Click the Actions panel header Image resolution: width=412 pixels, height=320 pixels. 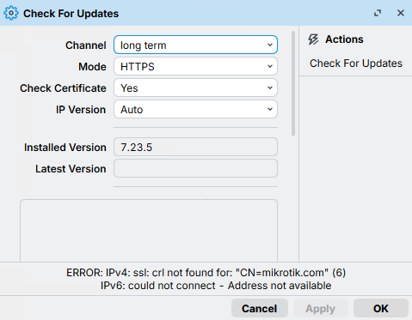pos(344,39)
